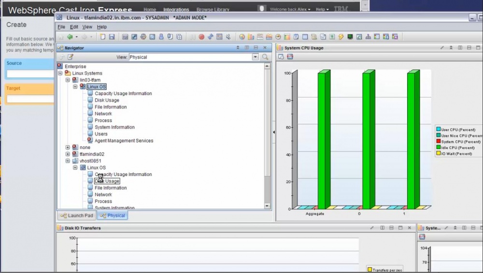
Task: Click the Linear Gauge view icon
Action: click(287, 37)
